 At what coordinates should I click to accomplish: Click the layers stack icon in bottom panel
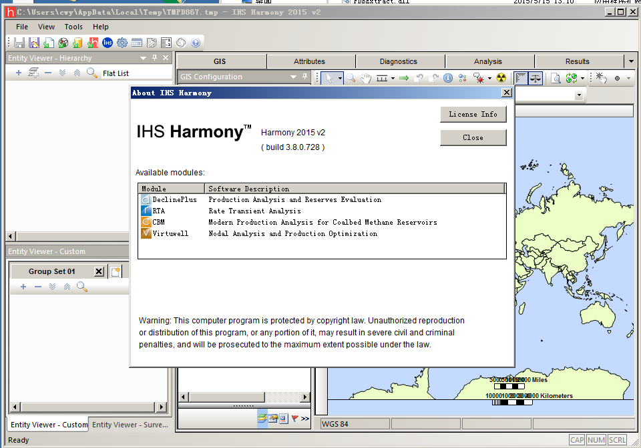[x=262, y=418]
